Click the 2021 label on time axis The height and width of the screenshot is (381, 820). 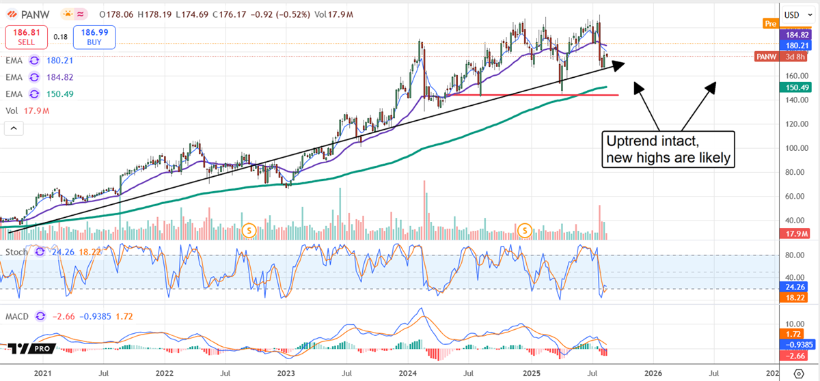coord(42,373)
